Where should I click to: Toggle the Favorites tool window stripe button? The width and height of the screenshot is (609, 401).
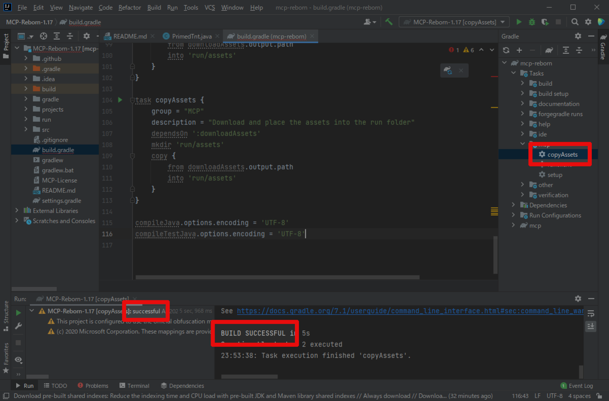[x=6, y=358]
